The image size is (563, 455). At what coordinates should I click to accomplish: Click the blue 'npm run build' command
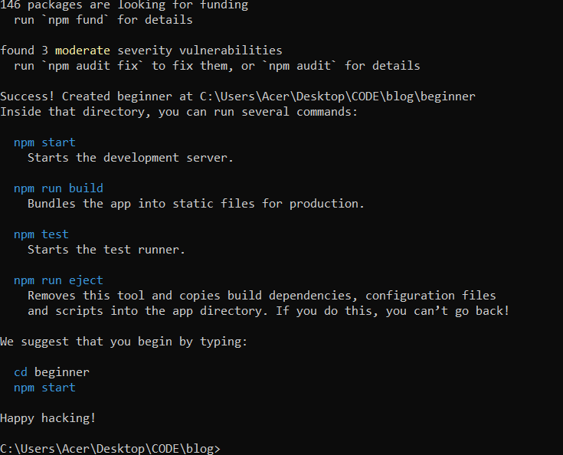coord(58,188)
